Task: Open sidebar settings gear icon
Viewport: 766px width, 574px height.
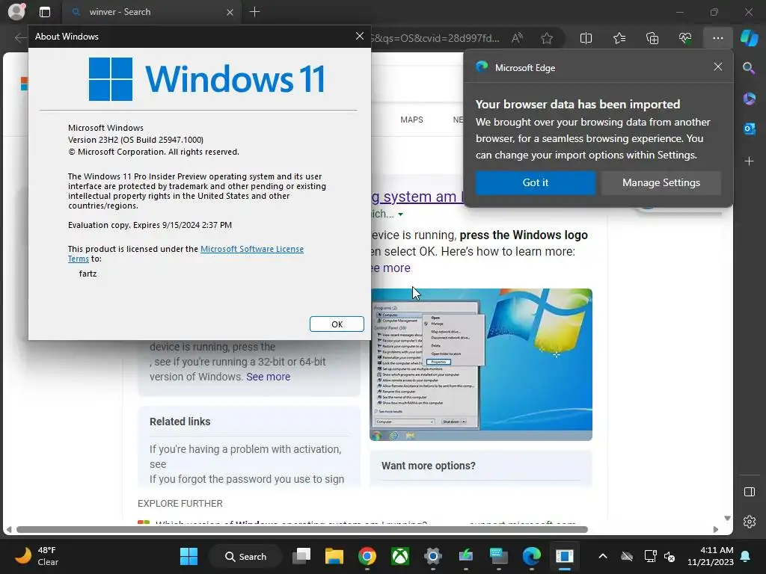Action: (x=750, y=522)
